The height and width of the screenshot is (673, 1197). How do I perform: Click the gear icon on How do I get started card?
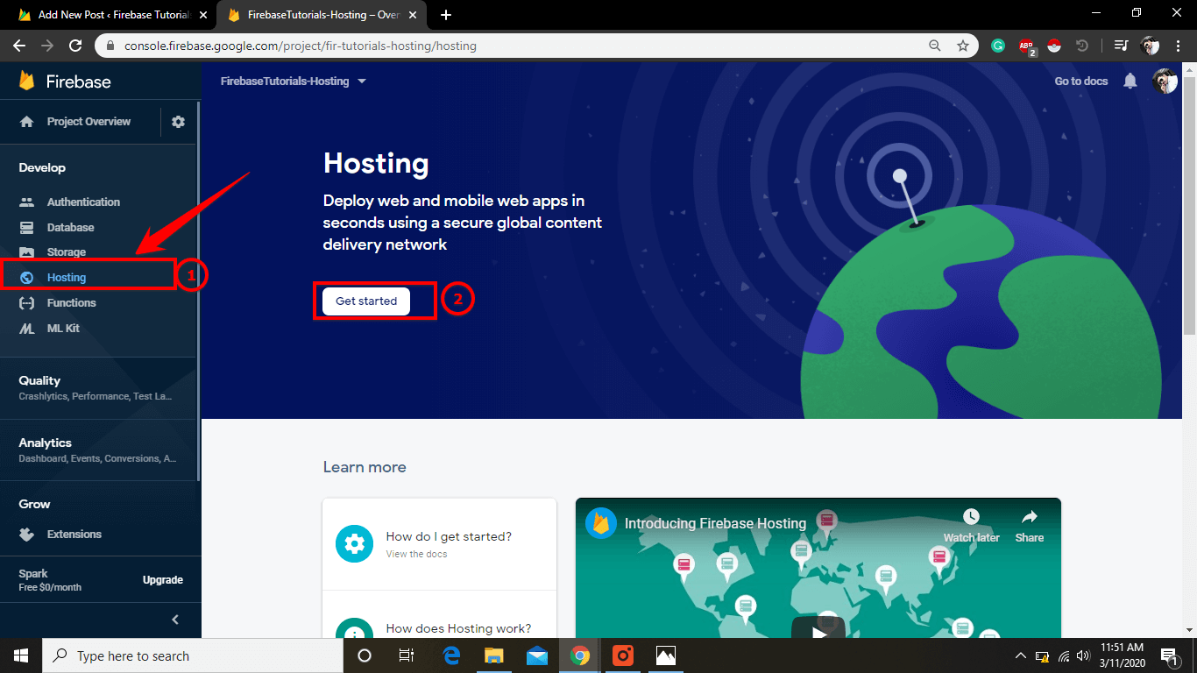[354, 544]
